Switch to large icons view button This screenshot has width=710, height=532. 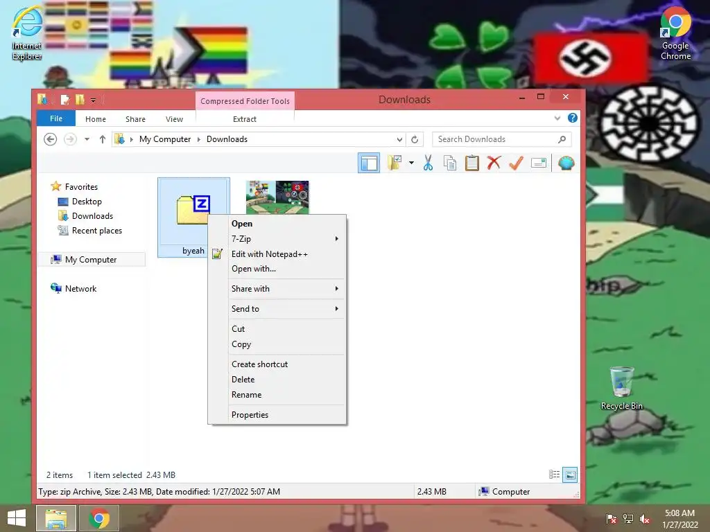point(570,475)
